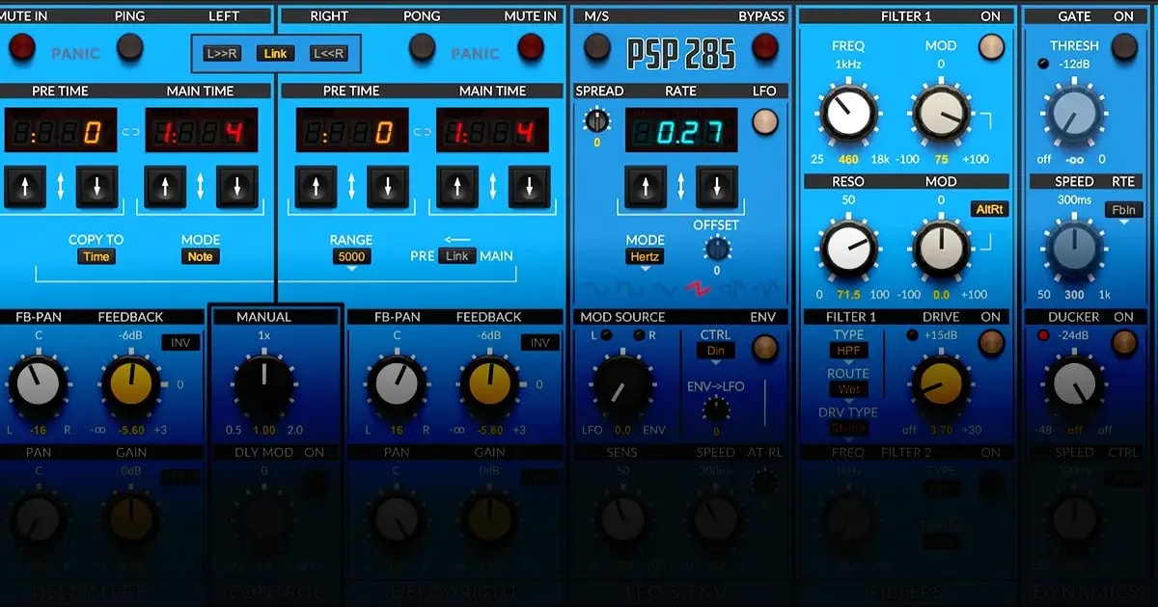Screen dimensions: 1158x607
Task: Click right delay feedback INV button
Action: 540,342
